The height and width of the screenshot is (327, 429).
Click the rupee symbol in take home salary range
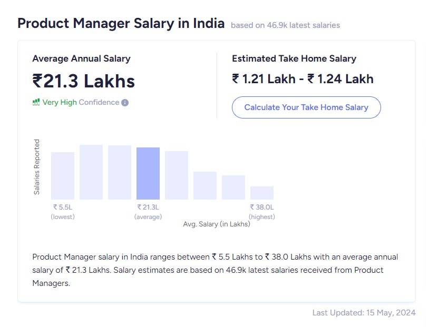coord(236,78)
